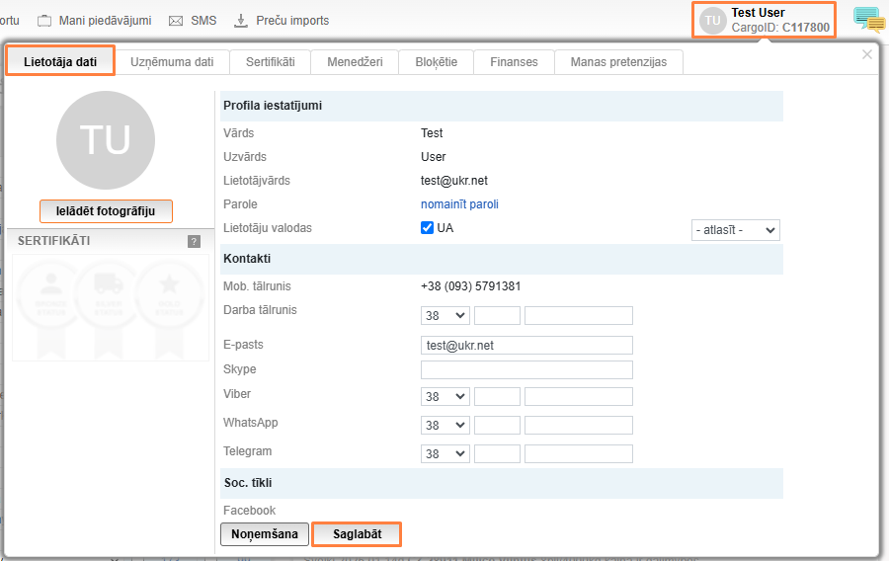Click the SMS envelope icon
Viewport: 889px width, 561px height.
(x=176, y=21)
